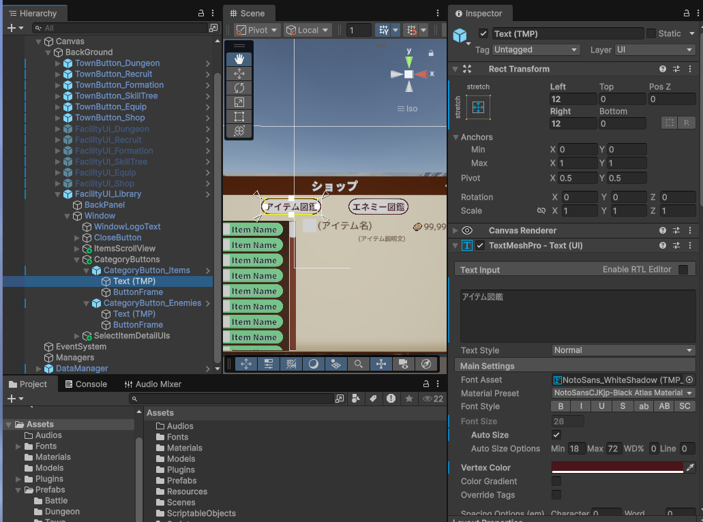Select the Scale tool in Scene
The width and height of the screenshot is (703, 522).
click(239, 102)
